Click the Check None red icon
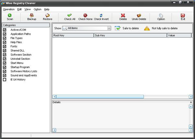This screenshot has width=195, height=139. coord(85,15)
